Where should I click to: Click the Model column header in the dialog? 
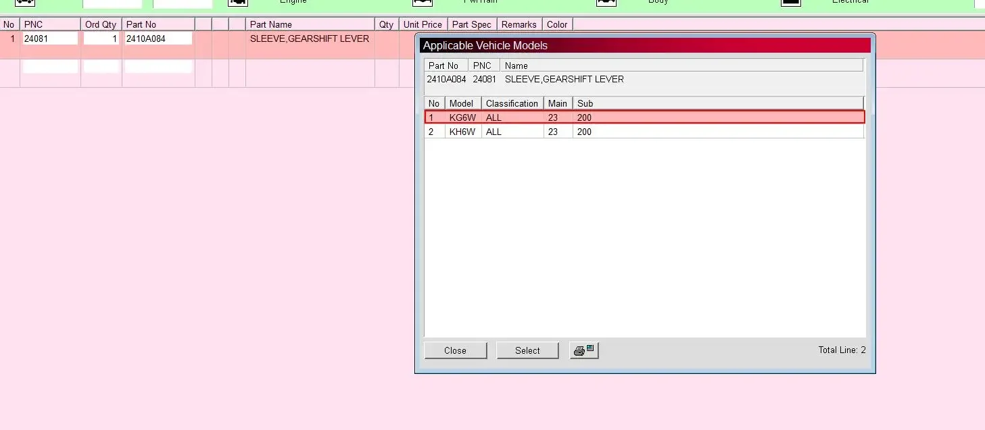(x=463, y=103)
